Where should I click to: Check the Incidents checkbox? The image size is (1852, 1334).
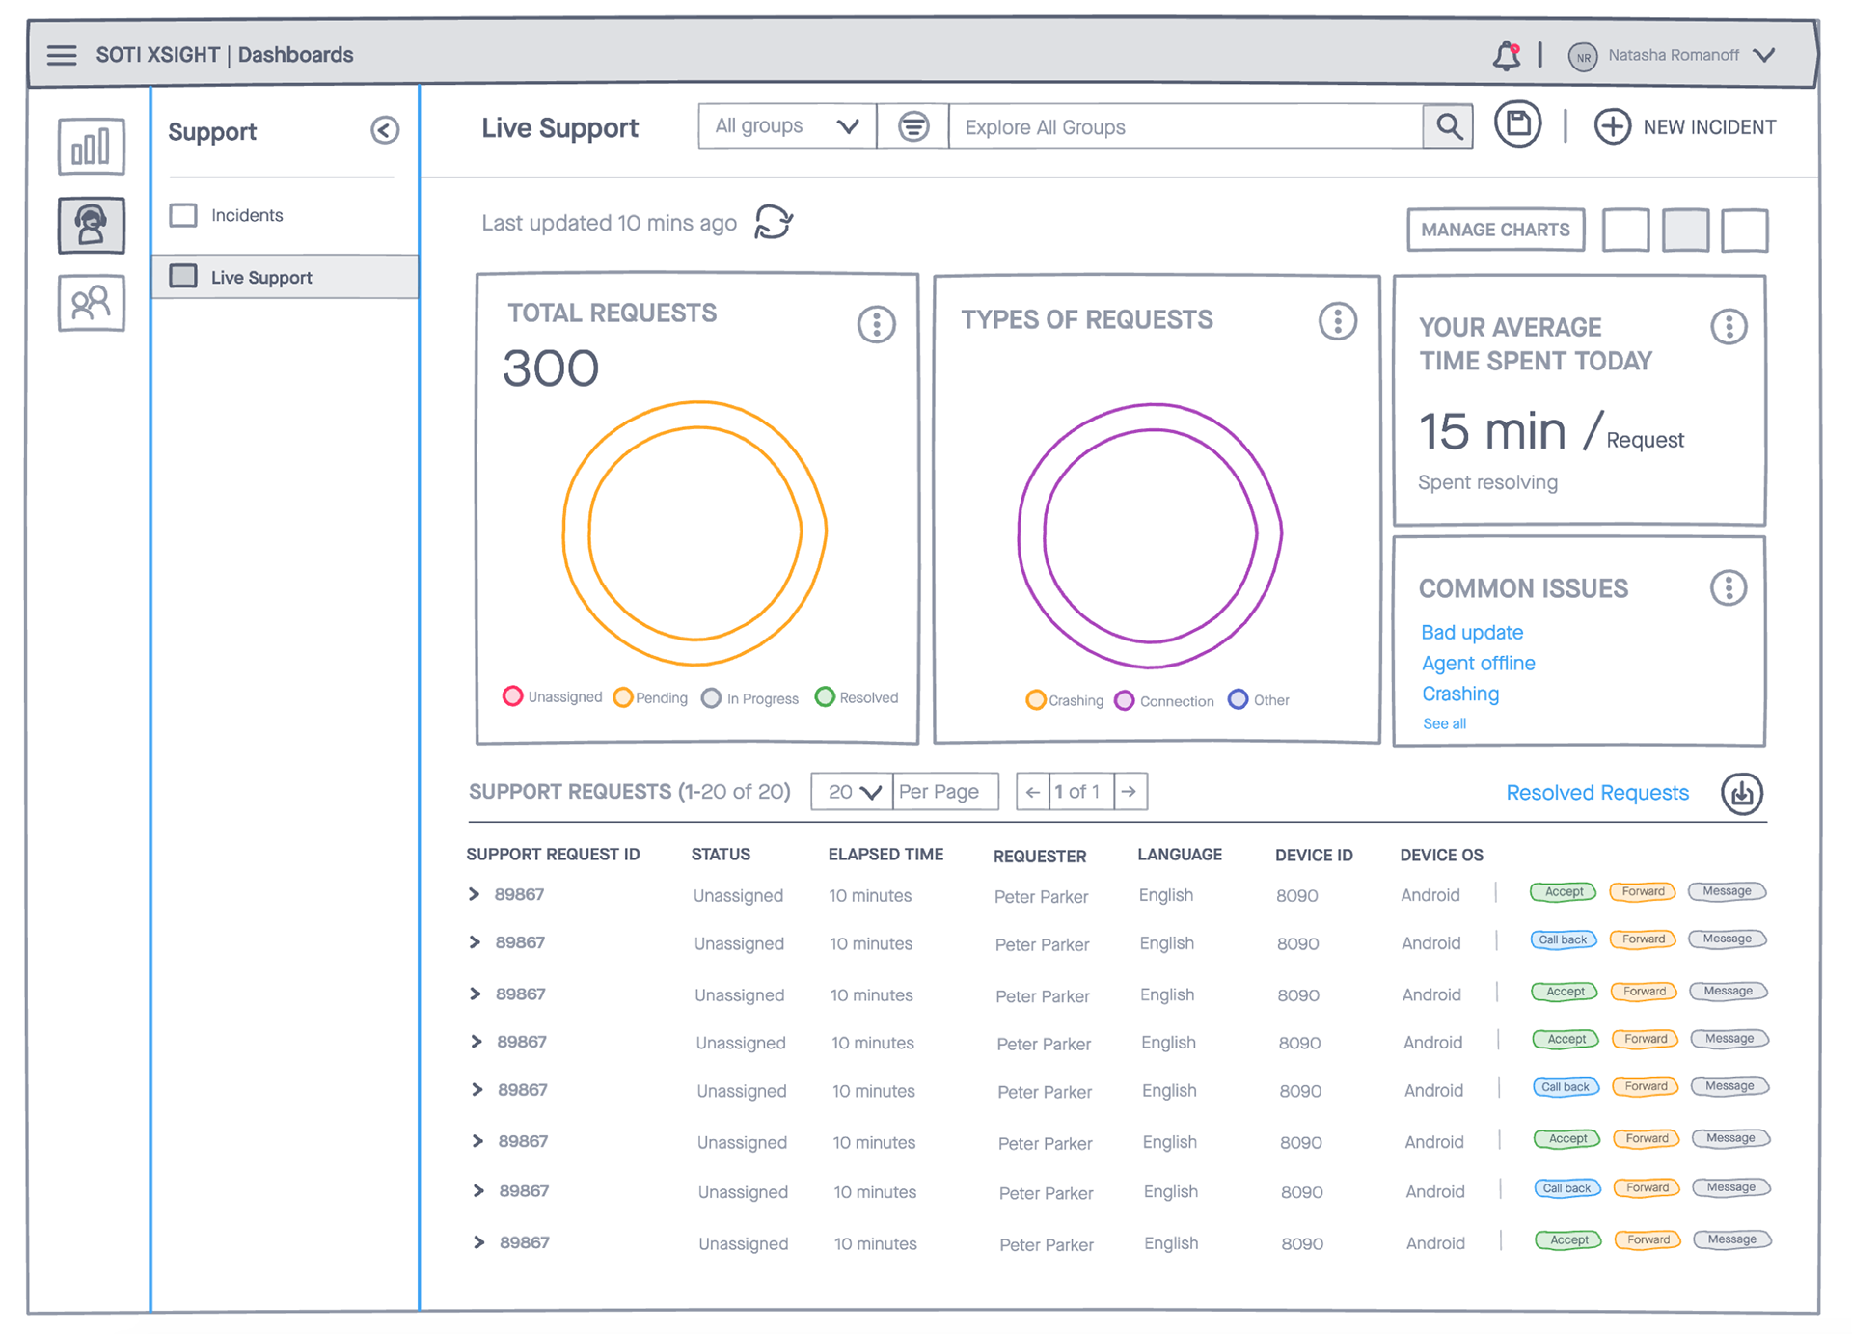click(x=183, y=215)
